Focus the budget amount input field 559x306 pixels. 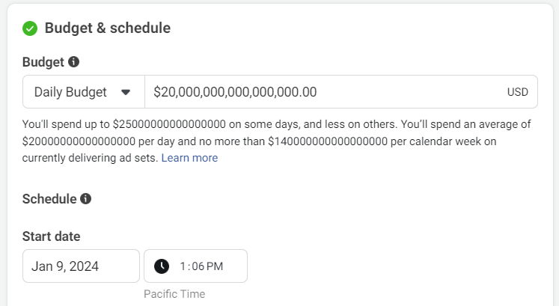pyautogui.click(x=341, y=92)
